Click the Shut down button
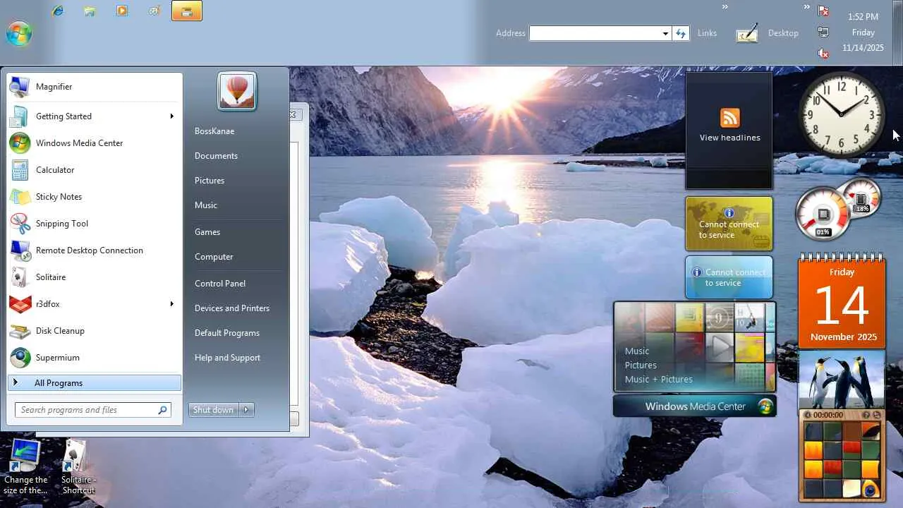Image resolution: width=903 pixels, height=508 pixels. [x=214, y=410]
